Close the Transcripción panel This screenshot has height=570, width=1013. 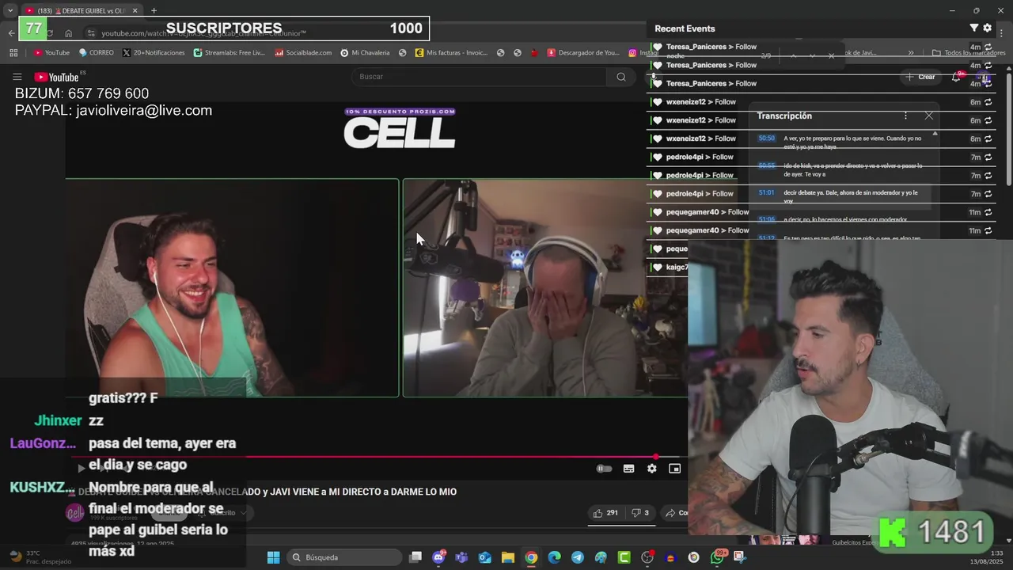coord(929,116)
